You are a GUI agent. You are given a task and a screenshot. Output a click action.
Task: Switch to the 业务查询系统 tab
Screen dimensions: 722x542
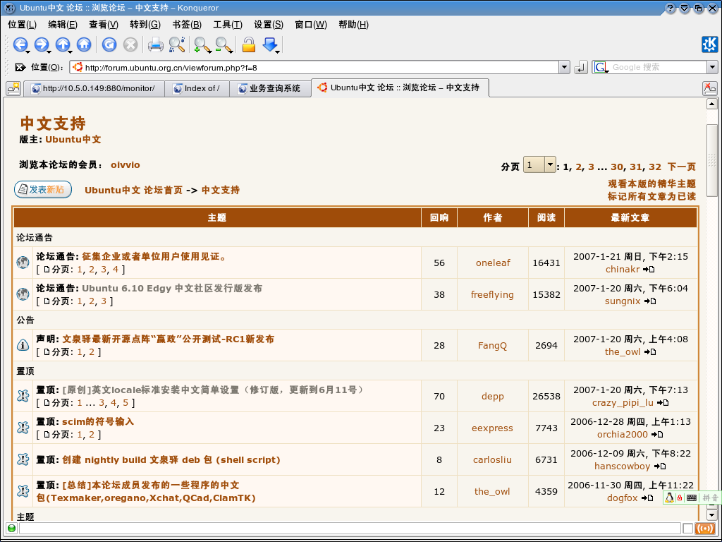(269, 88)
